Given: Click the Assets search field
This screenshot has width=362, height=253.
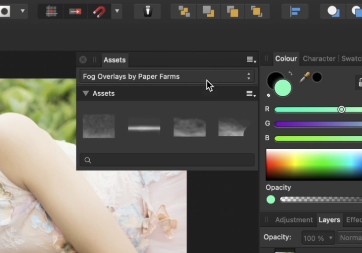Looking at the screenshot, I should click(167, 160).
